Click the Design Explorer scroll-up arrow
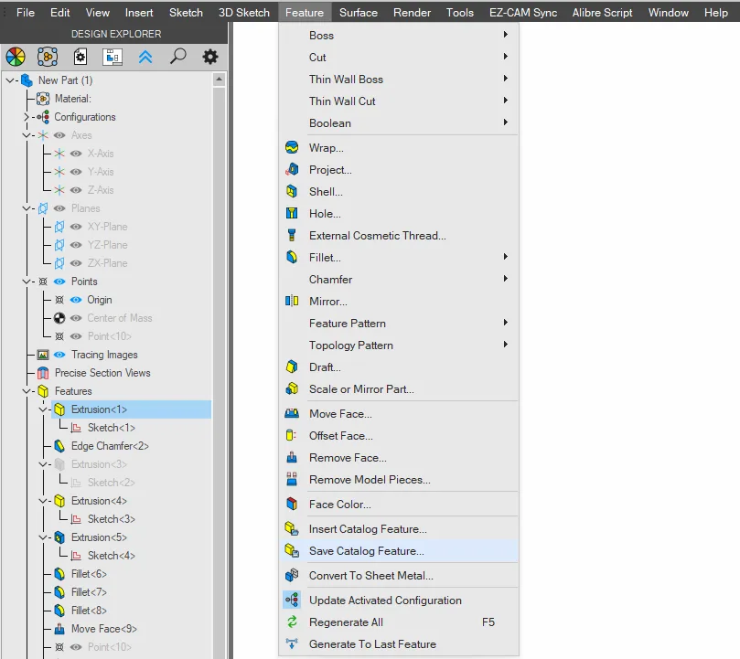The width and height of the screenshot is (740, 659). point(219,80)
